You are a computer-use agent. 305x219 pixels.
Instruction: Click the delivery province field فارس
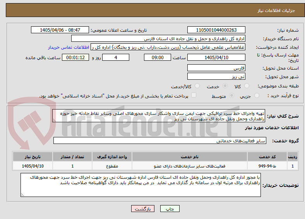216,68
